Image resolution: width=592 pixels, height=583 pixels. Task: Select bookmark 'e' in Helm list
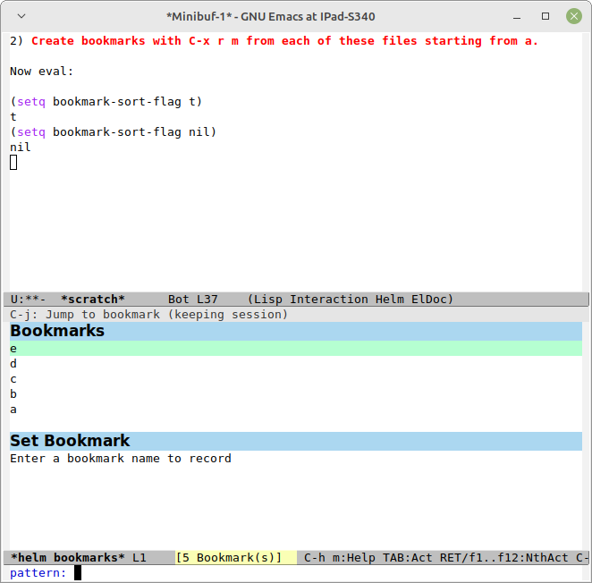[296, 348]
